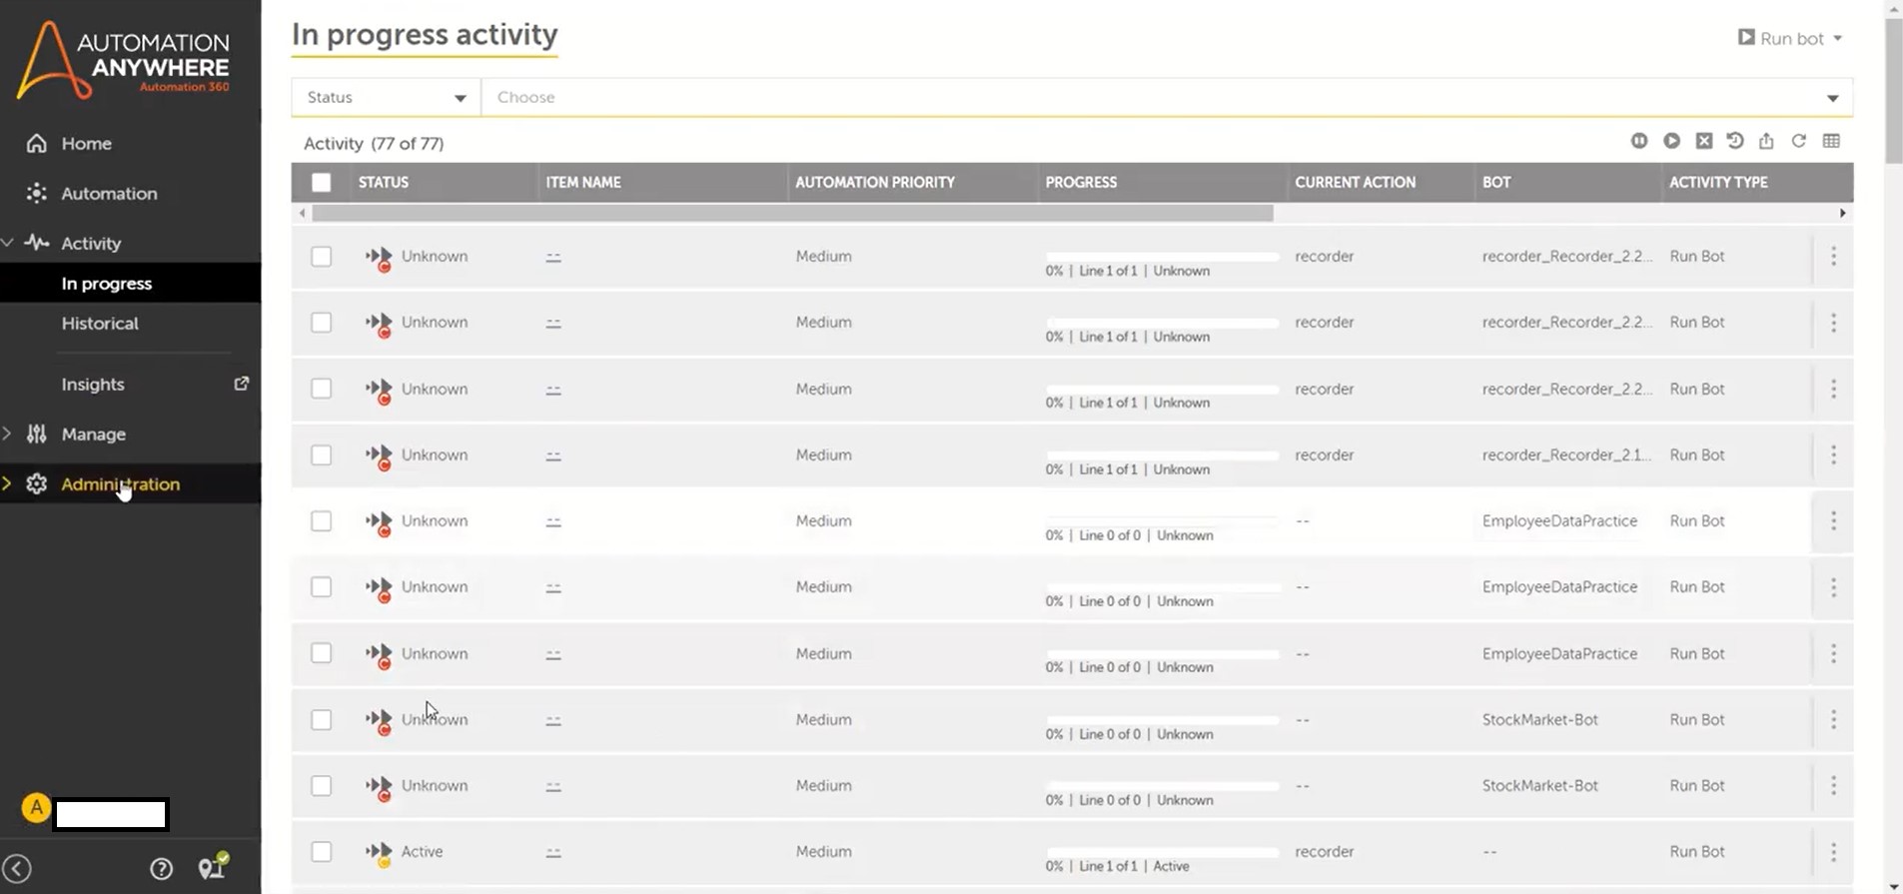
Task: Expand the Administration menu section
Action: (x=120, y=483)
